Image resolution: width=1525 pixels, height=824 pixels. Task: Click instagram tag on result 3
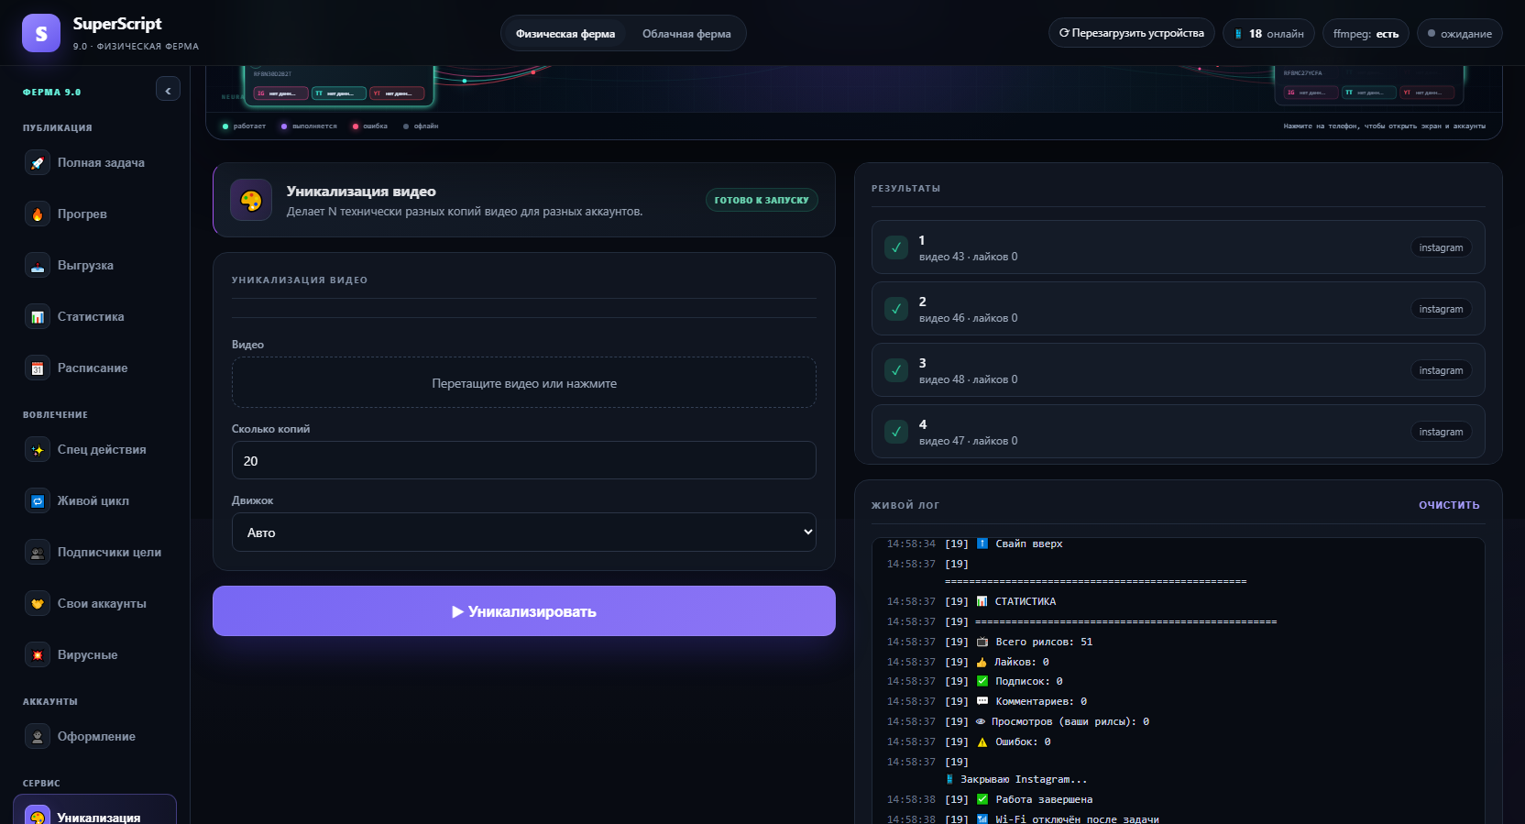pyautogui.click(x=1441, y=370)
